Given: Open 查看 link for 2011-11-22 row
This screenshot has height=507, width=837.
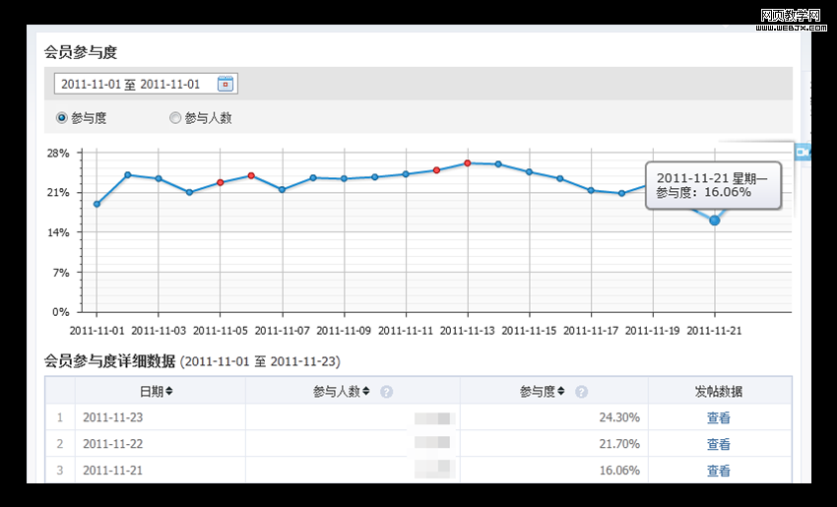Looking at the screenshot, I should click(719, 444).
